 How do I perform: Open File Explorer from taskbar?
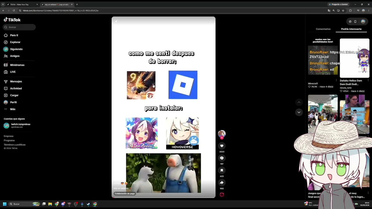click(50, 204)
